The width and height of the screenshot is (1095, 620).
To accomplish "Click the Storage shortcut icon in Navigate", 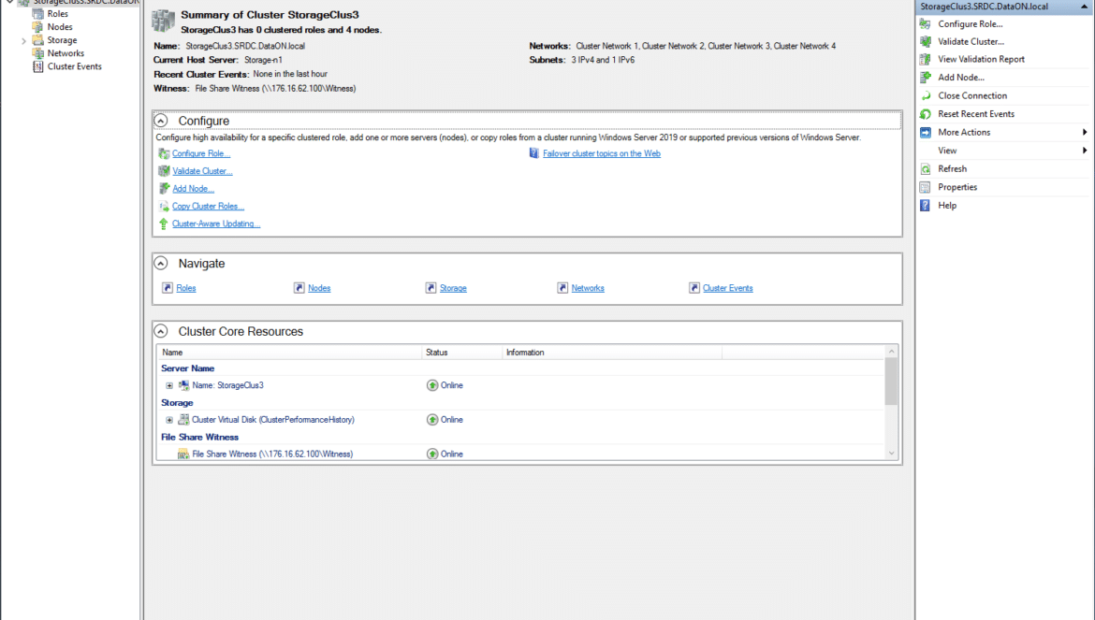I will click(431, 288).
